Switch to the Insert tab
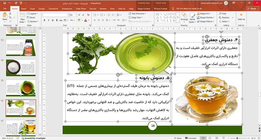Screen dimensions: 261x140 pos(24,9)
